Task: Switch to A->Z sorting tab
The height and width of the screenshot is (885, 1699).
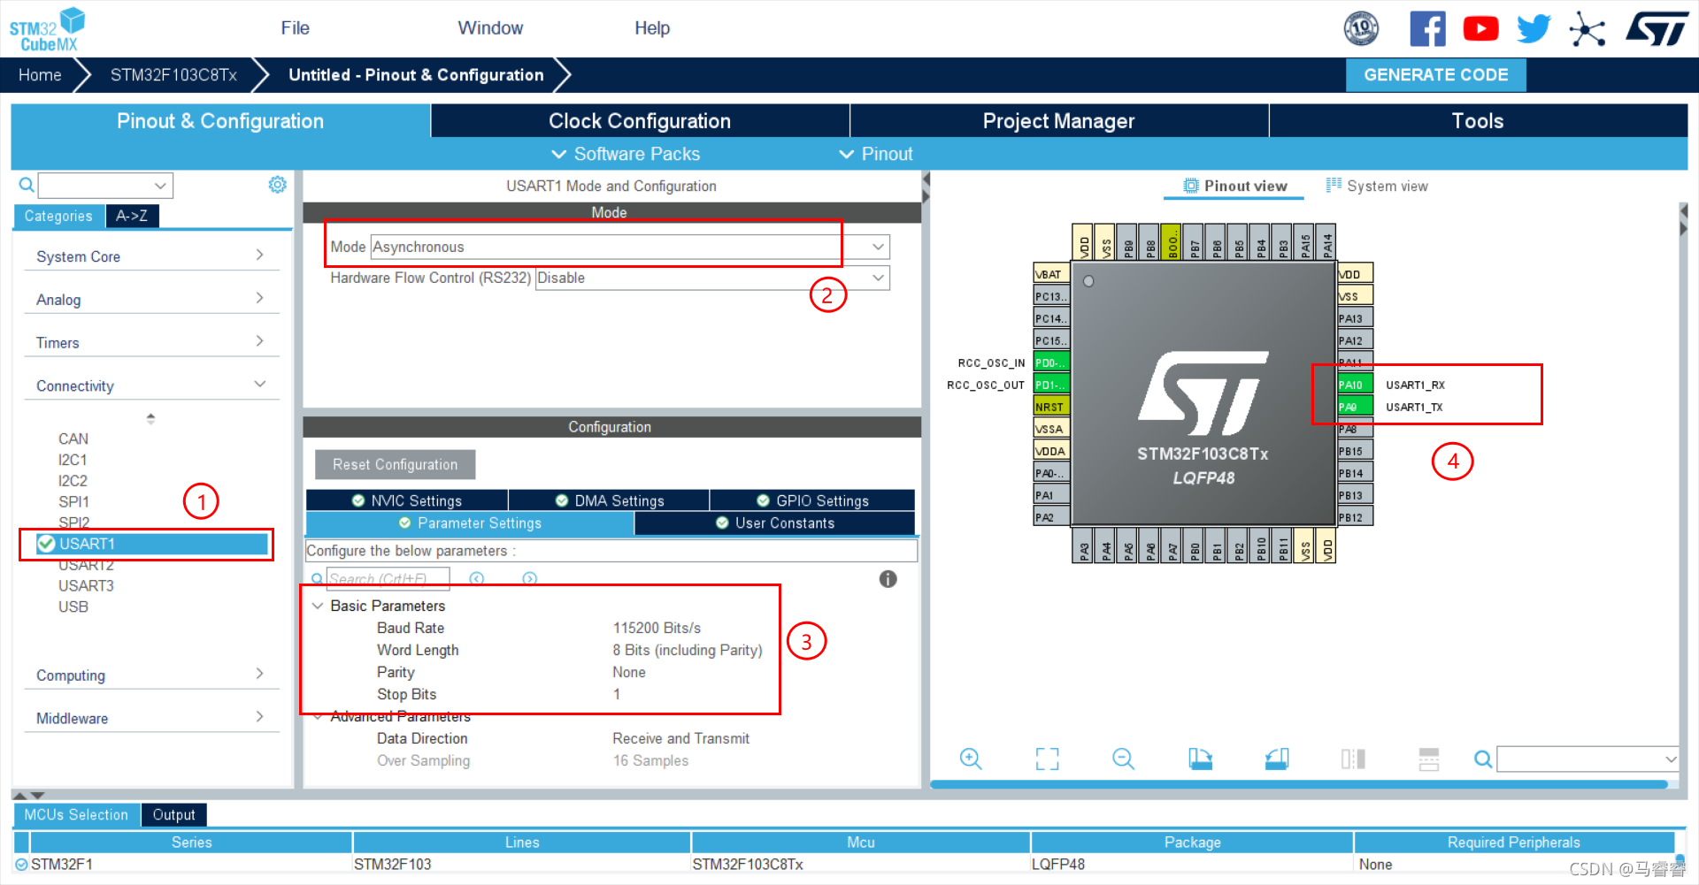Action: tap(132, 216)
